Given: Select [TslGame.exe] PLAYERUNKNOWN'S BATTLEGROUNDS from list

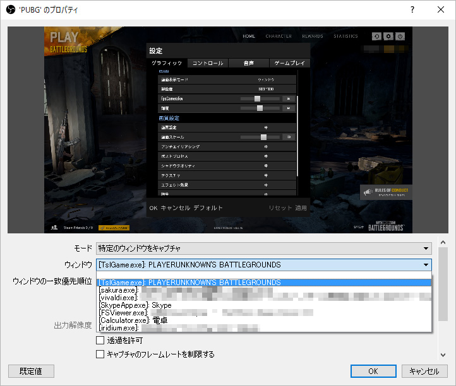Looking at the screenshot, I should (263, 283).
